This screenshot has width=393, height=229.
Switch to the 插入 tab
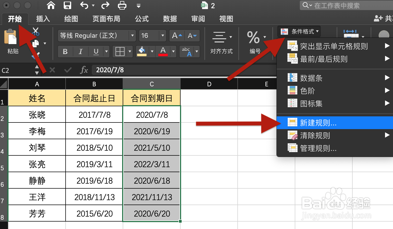pos(43,19)
